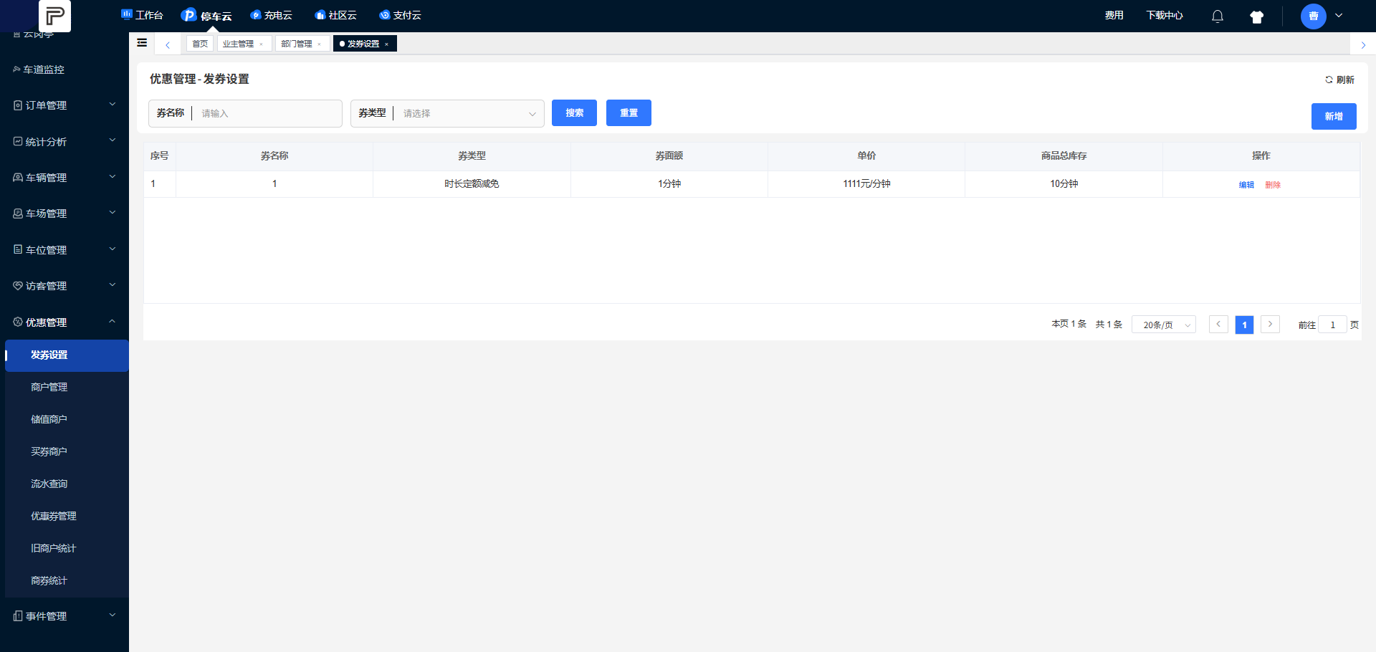
Task: Click the 新增 button
Action: point(1334,116)
